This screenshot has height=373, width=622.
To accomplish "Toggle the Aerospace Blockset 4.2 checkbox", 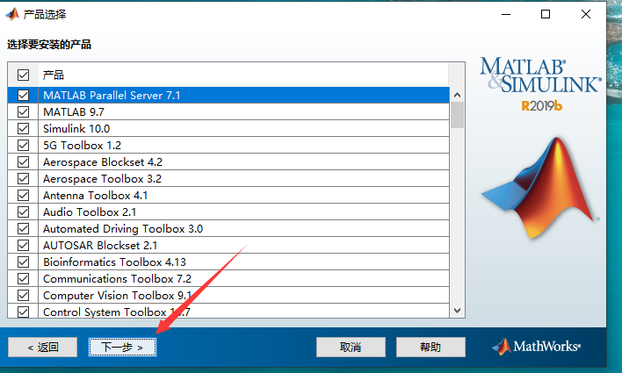I will 23,161.
